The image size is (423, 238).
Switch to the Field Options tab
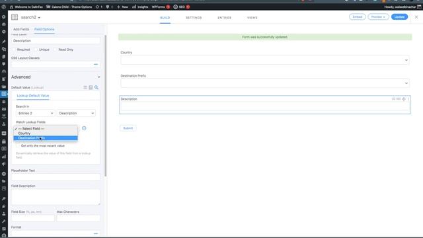44,29
